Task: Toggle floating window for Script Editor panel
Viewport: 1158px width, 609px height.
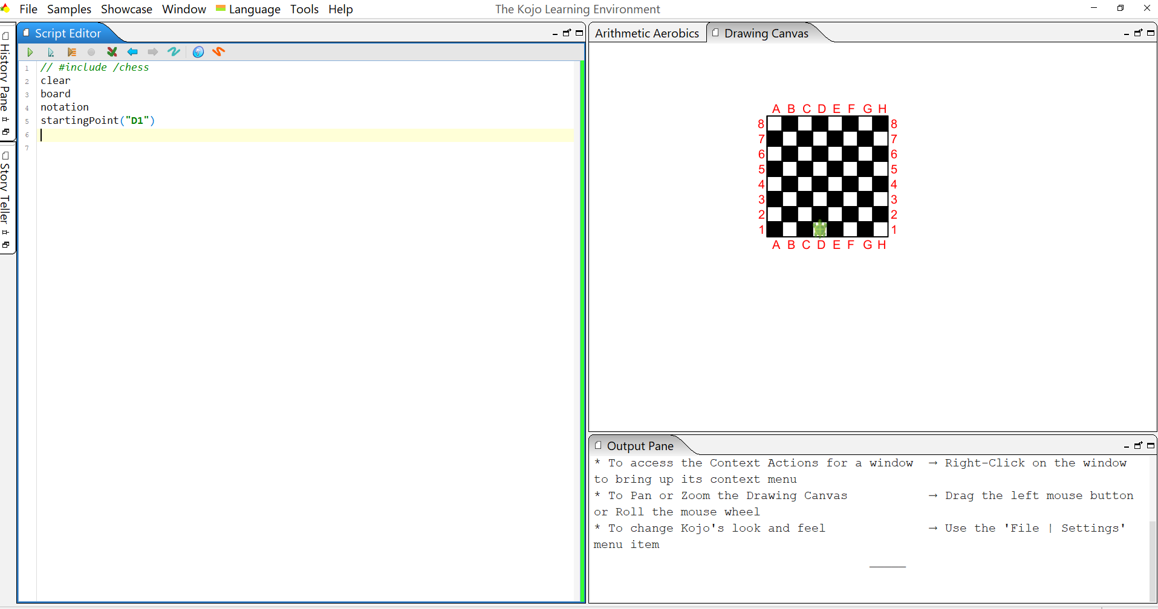Action: (x=567, y=33)
